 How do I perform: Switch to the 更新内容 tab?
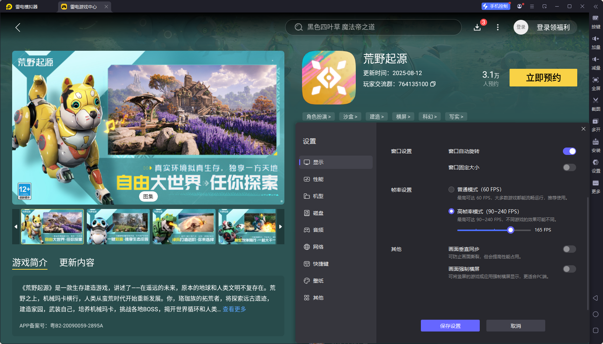click(77, 263)
